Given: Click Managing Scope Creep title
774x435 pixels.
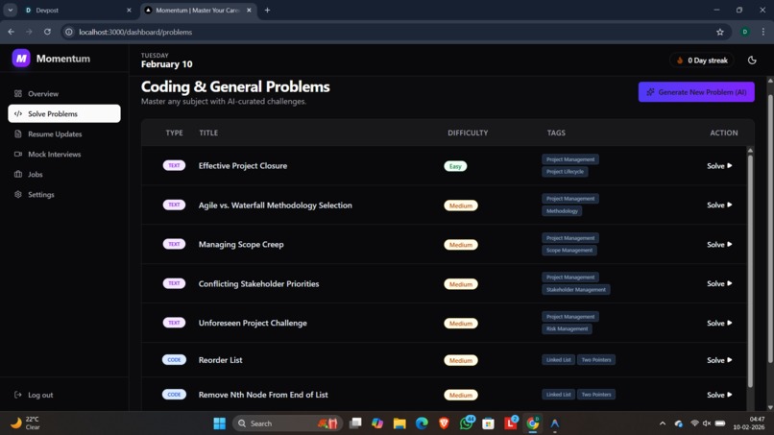Looking at the screenshot, I should [x=241, y=245].
